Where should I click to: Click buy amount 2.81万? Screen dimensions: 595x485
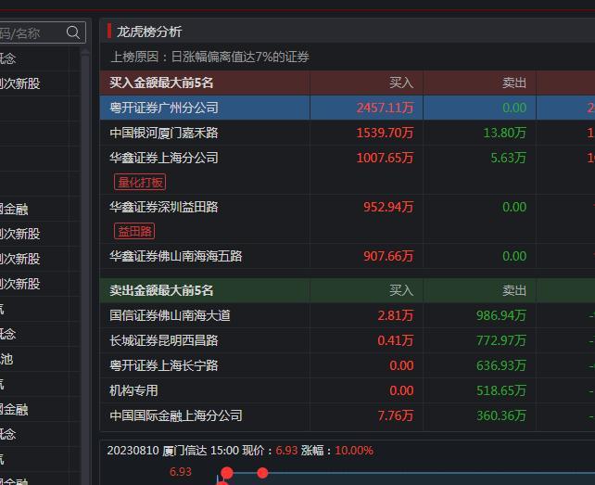396,315
